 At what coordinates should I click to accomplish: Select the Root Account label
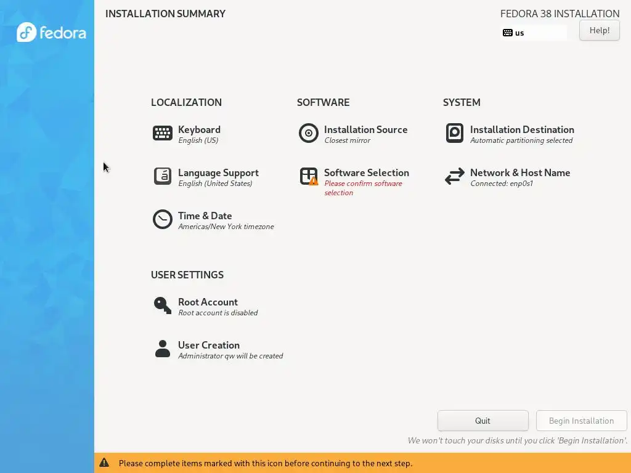click(208, 302)
